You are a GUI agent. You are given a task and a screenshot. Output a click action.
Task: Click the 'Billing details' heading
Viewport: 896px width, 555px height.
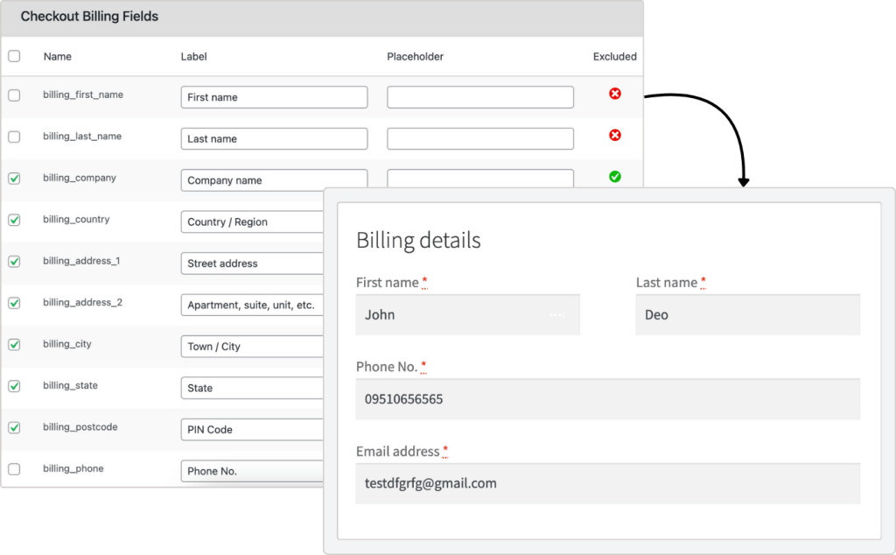(418, 240)
